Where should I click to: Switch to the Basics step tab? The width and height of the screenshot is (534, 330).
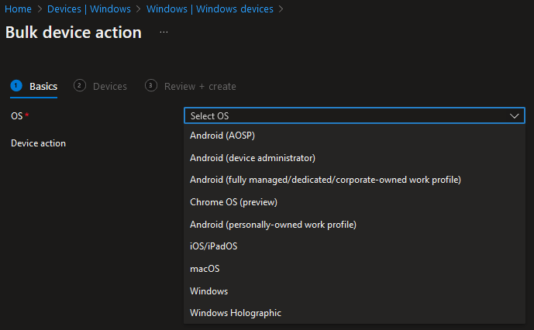[x=34, y=87]
